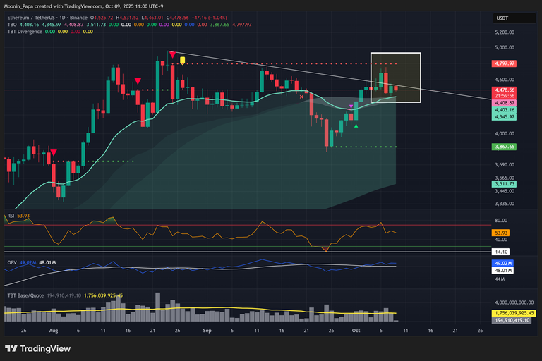Viewport: 542px width, 361px height.
Task: Click the Oct label on time axis
Action: [x=356, y=330]
